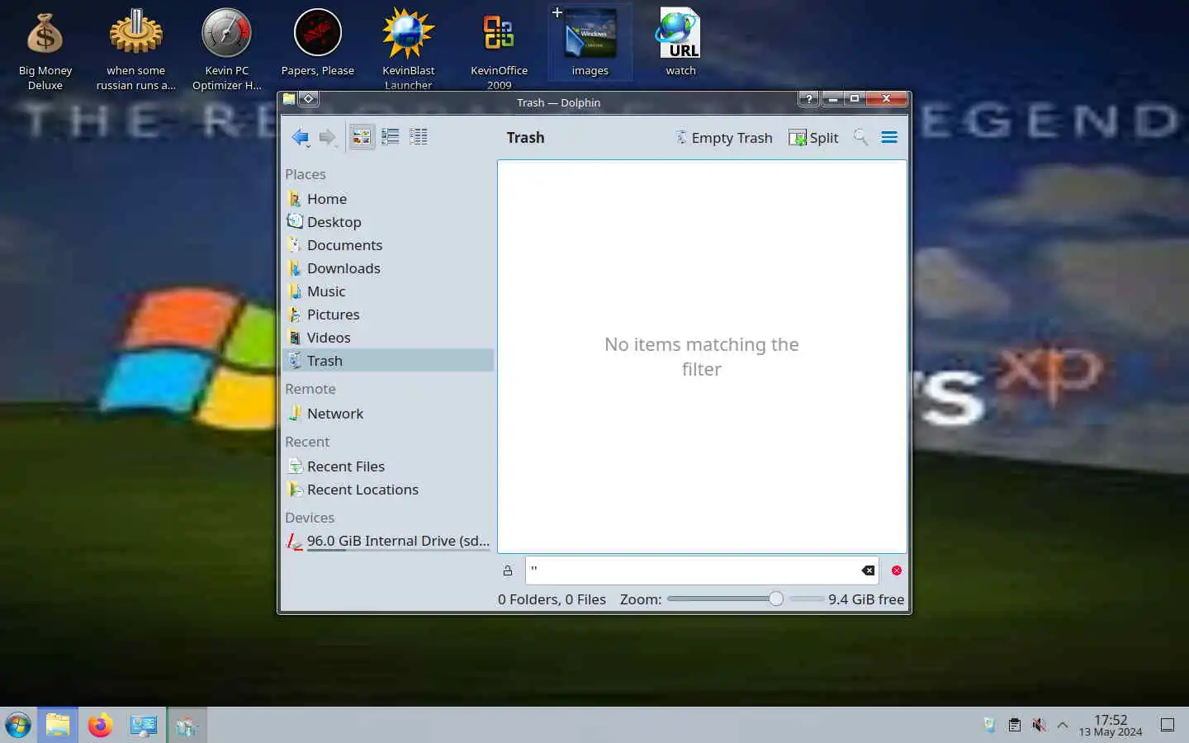Click the show desktop button in tray
The image size is (1189, 743).
click(1168, 726)
